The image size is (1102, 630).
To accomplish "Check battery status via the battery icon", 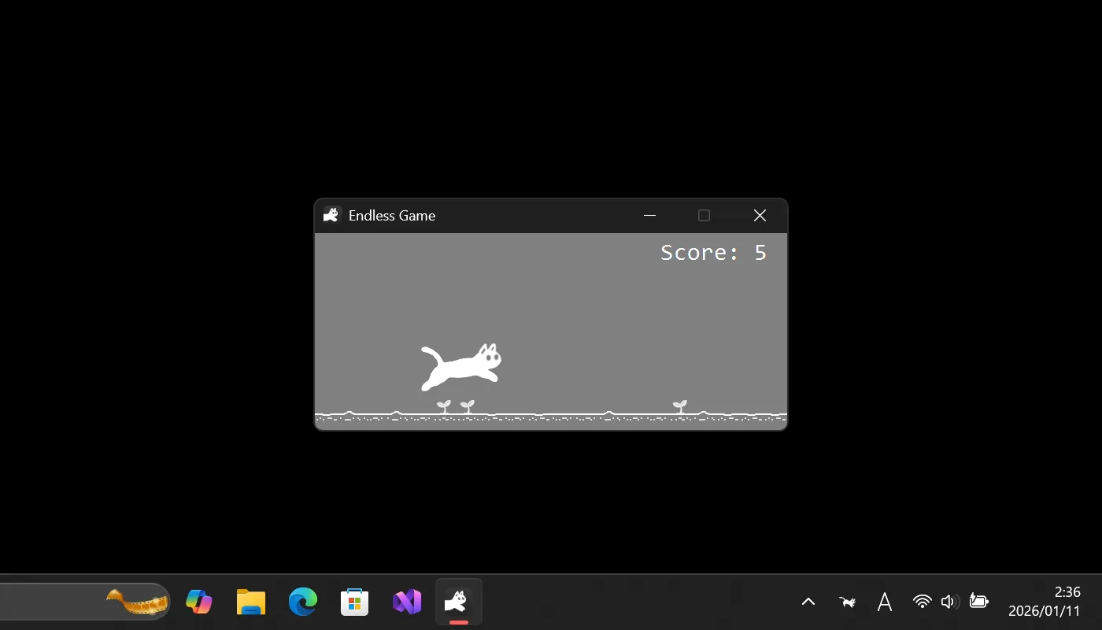I will 978,601.
